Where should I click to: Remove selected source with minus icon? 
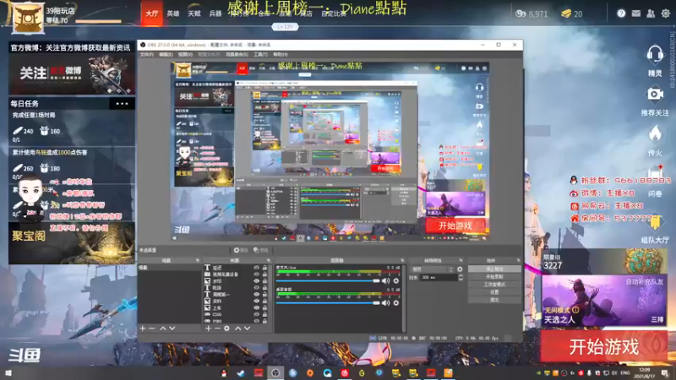tap(217, 328)
